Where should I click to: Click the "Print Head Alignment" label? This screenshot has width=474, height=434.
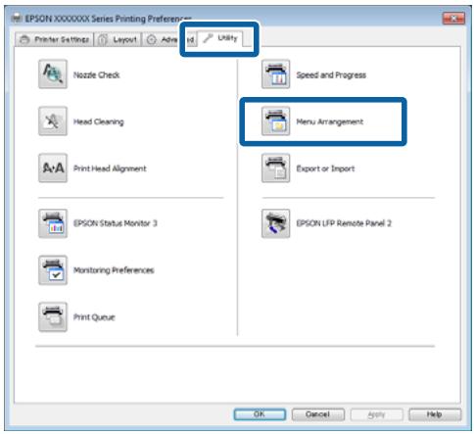click(x=110, y=169)
